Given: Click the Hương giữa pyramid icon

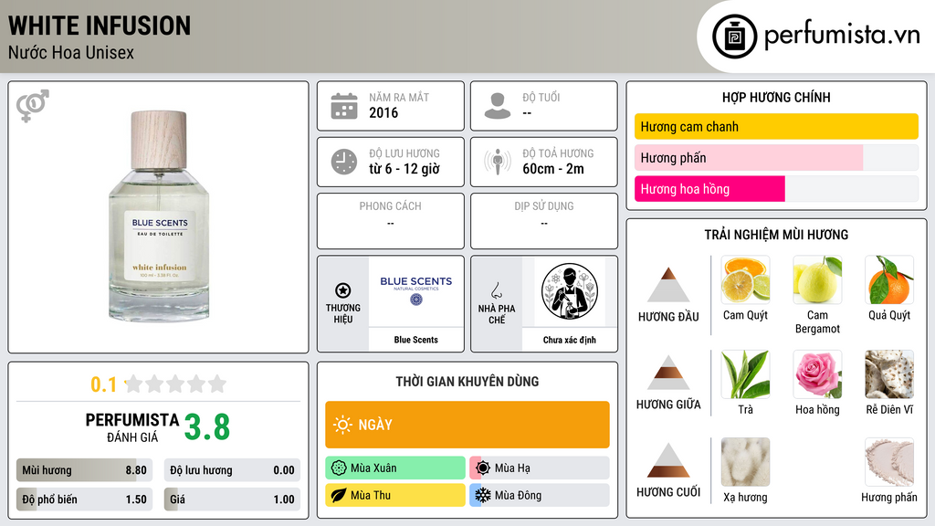Looking at the screenshot, I should tap(668, 373).
